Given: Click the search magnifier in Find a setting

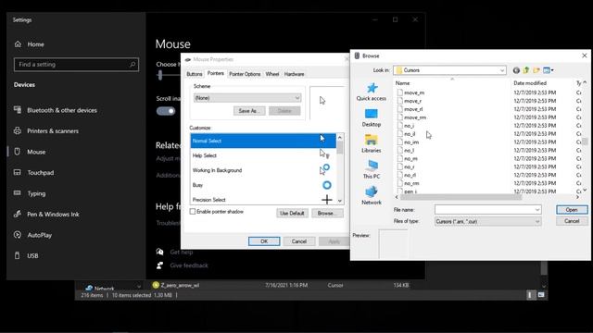Looking at the screenshot, I should tap(132, 65).
